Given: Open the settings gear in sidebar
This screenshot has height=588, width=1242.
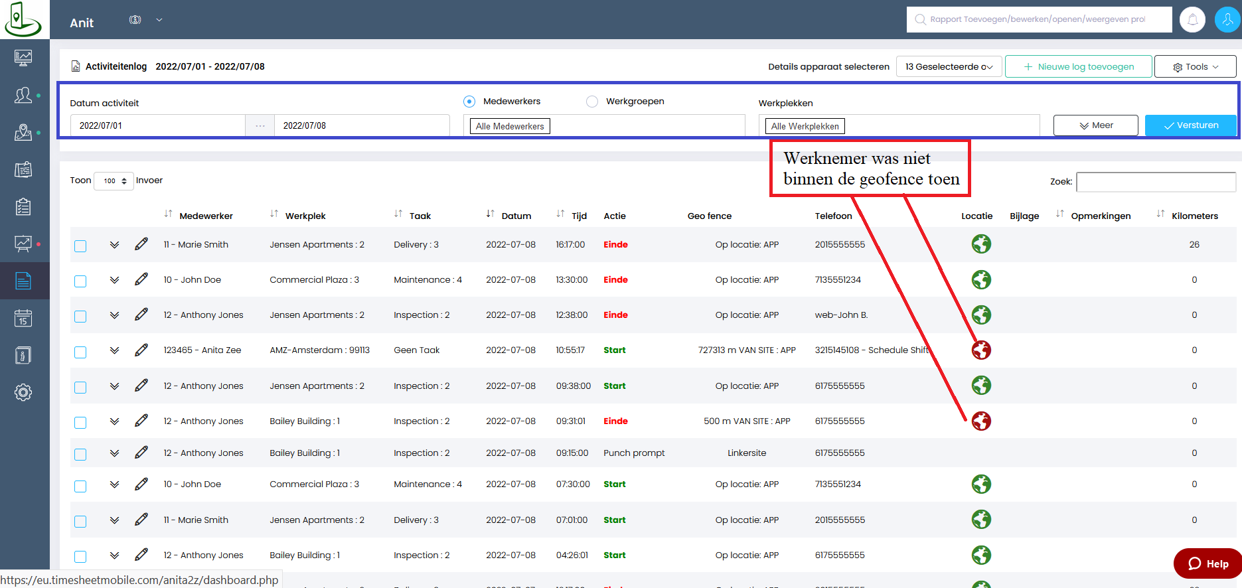Looking at the screenshot, I should (23, 392).
